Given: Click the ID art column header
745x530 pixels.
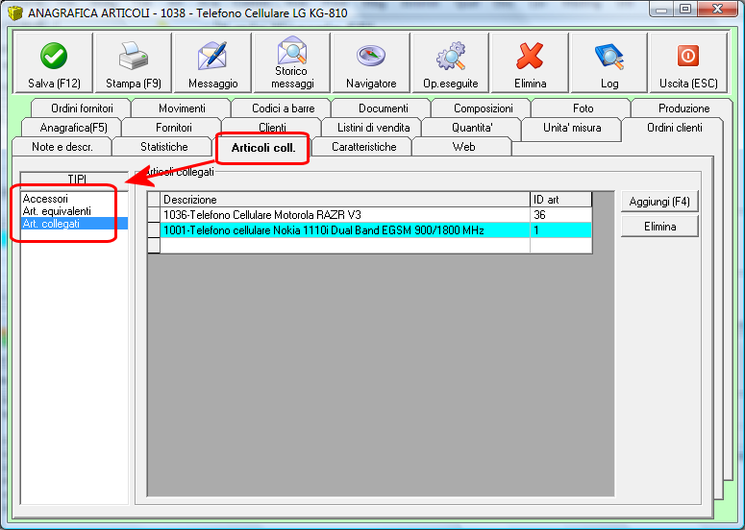Looking at the screenshot, I should point(560,200).
